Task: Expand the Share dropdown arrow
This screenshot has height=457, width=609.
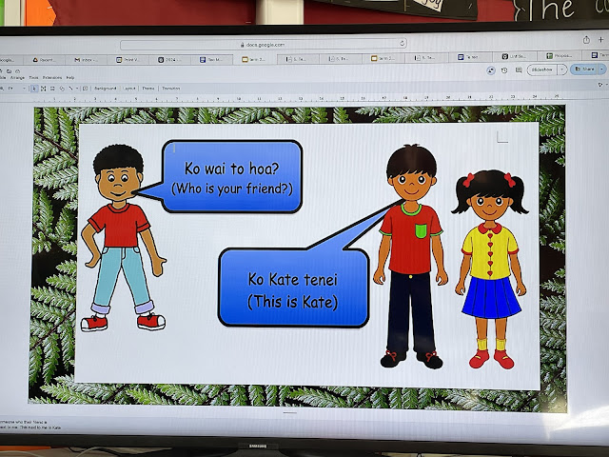Action: coord(602,70)
